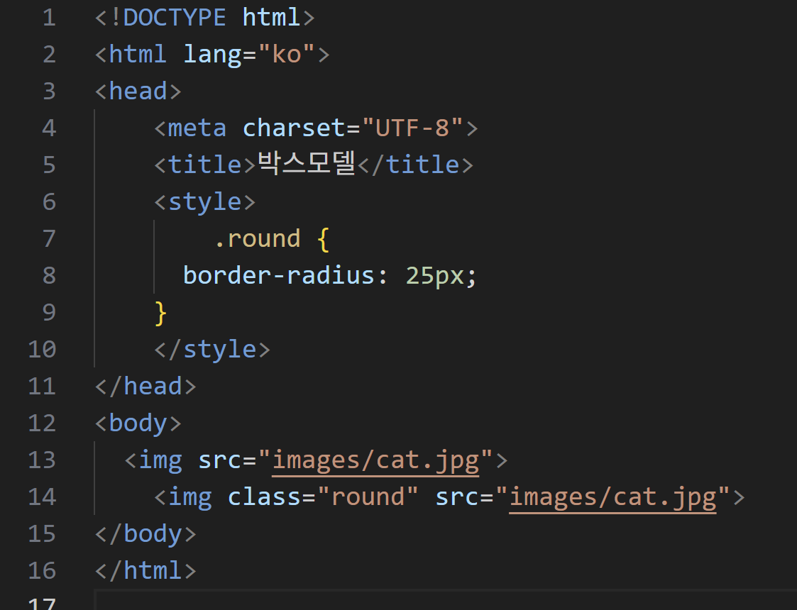
Task: Click the lang value "ko"
Action: tap(287, 54)
